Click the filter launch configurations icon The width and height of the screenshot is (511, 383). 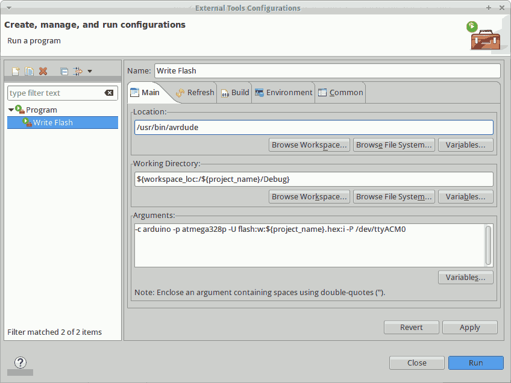(x=78, y=71)
